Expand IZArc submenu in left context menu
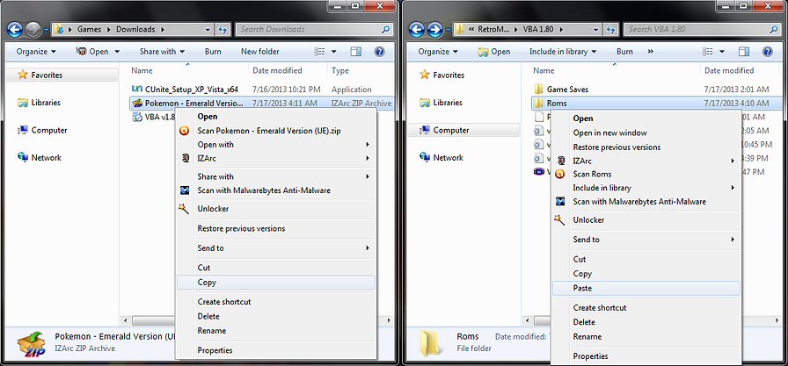 [276, 158]
